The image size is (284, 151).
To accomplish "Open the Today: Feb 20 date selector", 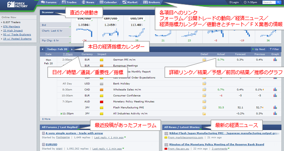I will [x=57, y=49].
